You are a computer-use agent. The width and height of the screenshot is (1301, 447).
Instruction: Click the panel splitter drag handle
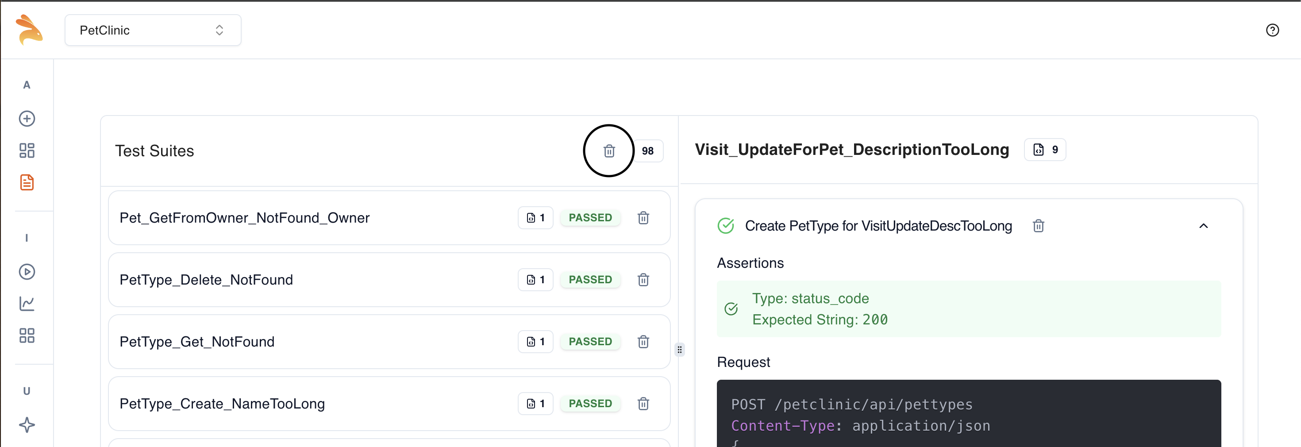pyautogui.click(x=679, y=350)
